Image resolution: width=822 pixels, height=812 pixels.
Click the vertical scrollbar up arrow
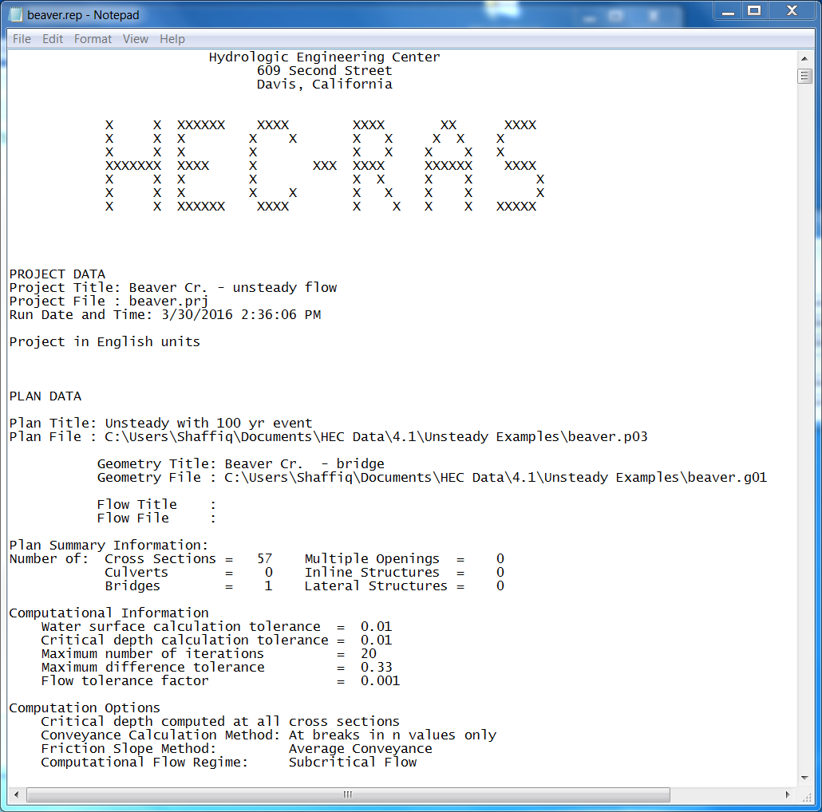[x=804, y=59]
